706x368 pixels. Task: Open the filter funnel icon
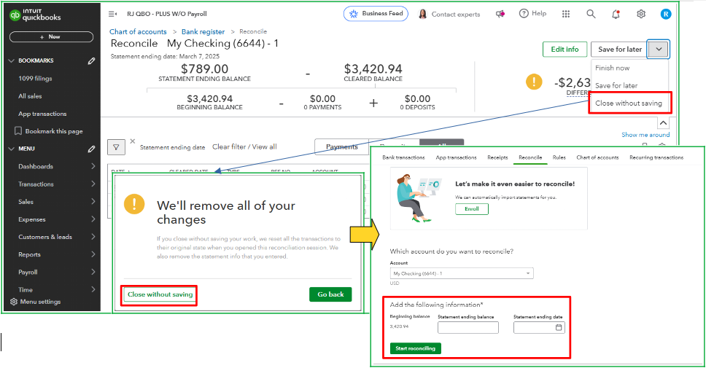(116, 147)
